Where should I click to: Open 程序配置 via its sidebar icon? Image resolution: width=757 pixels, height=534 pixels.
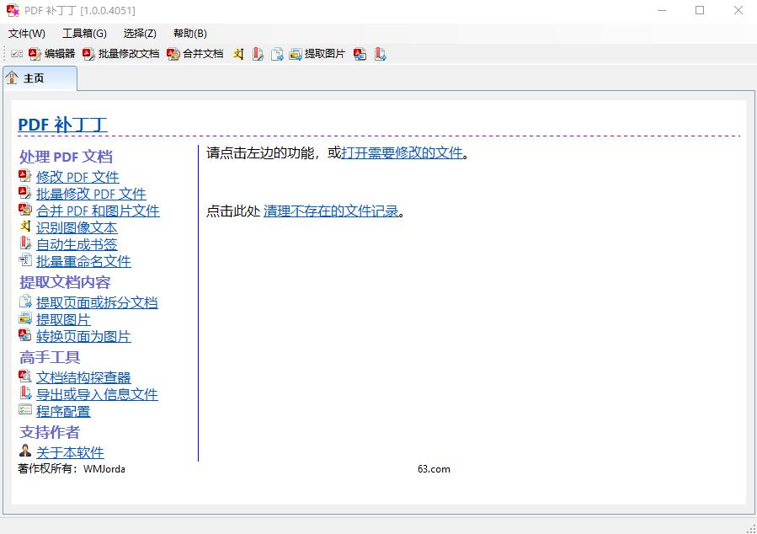(x=25, y=411)
